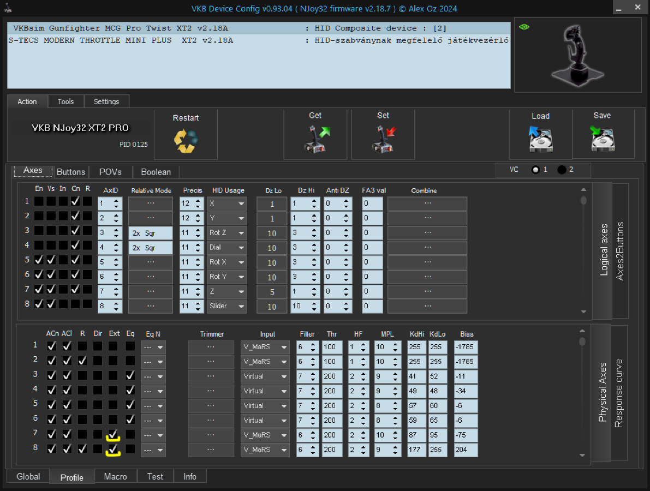The width and height of the screenshot is (650, 491).
Task: Click the Get joystick icon with green arrow
Action: click(317, 140)
